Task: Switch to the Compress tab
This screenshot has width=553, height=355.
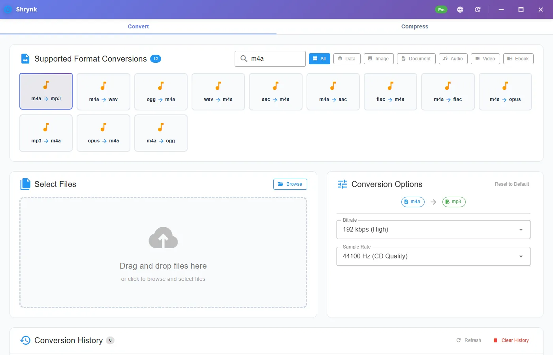Action: point(415,26)
